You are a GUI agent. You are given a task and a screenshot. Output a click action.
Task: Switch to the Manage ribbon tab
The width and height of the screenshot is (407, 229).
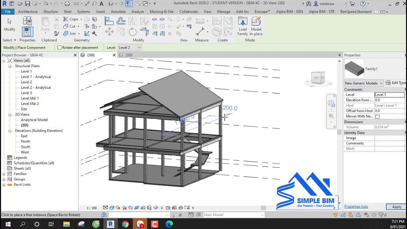pos(224,11)
